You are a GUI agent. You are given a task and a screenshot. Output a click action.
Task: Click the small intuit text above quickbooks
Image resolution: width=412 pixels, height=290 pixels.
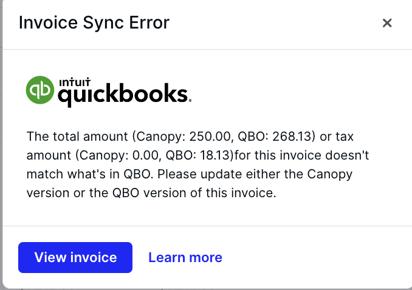point(75,82)
